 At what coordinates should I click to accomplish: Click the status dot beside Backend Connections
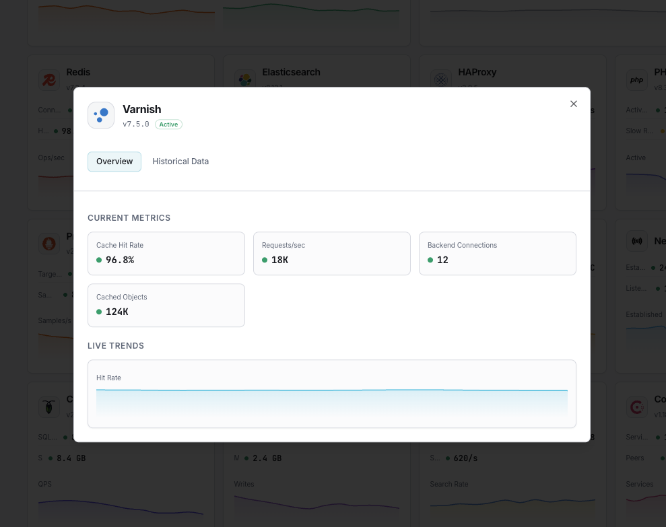pos(430,260)
